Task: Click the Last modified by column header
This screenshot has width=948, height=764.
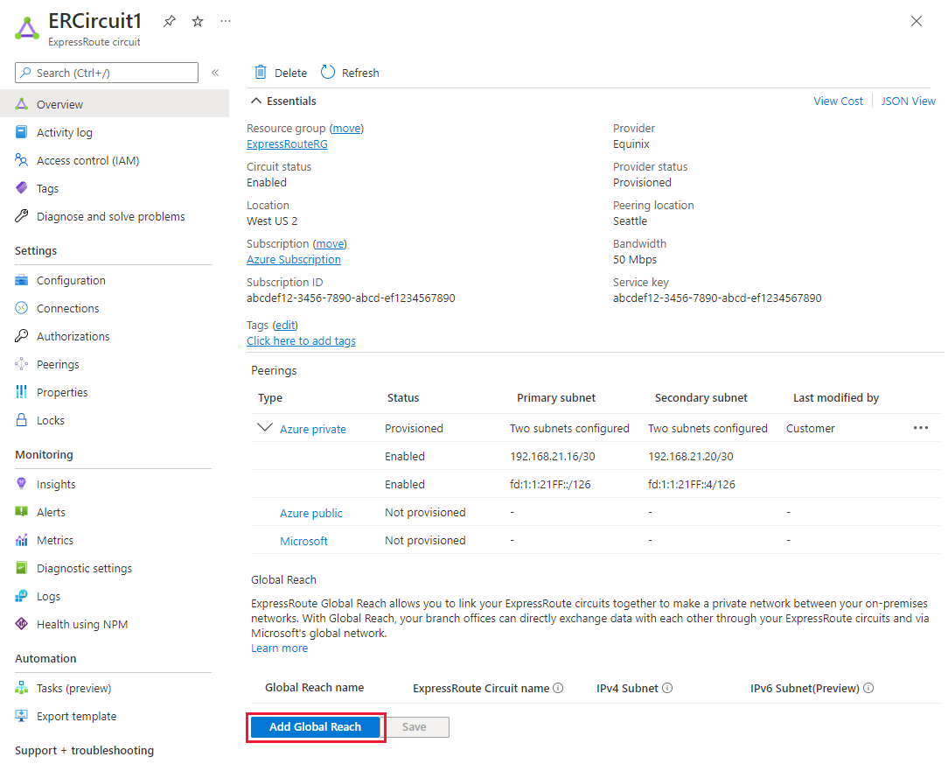Action: (x=835, y=397)
